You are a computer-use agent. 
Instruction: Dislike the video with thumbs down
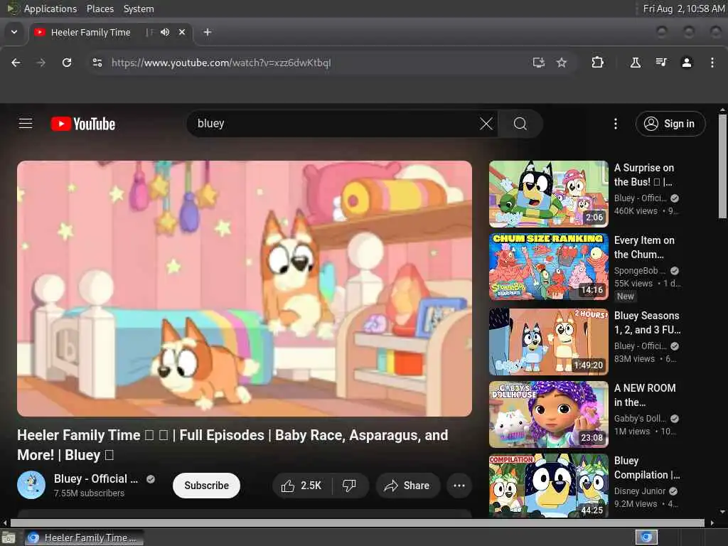[350, 486]
